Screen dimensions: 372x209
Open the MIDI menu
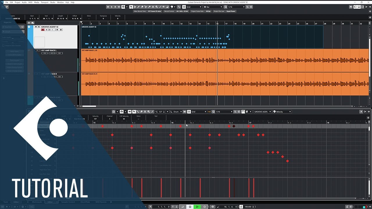(30, 2)
